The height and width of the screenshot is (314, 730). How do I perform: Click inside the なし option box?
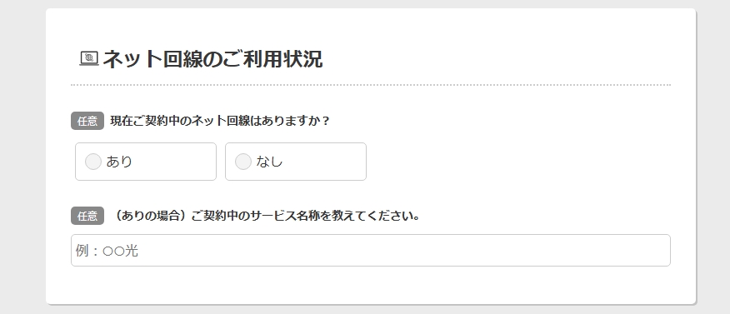tap(296, 162)
